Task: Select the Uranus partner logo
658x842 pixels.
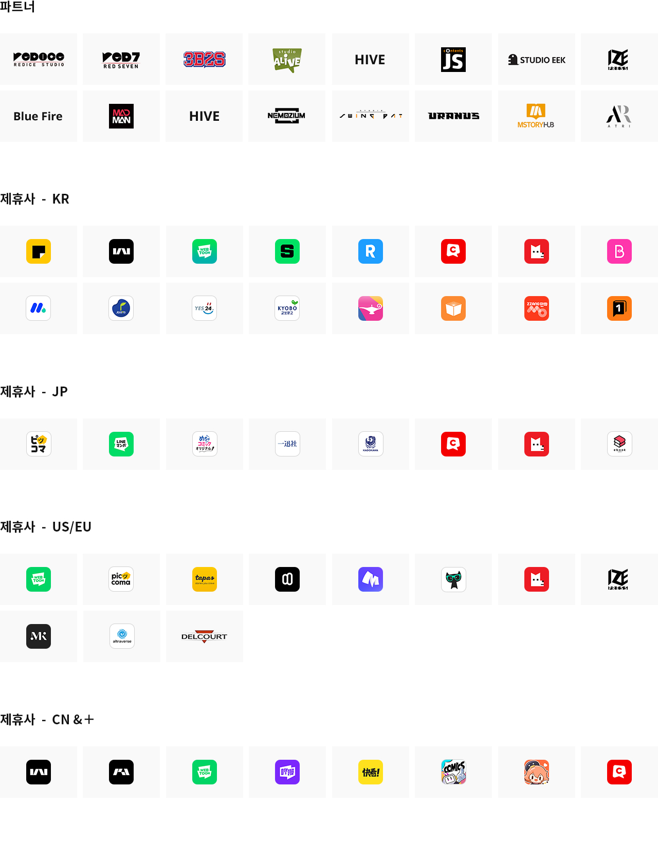Action: click(453, 116)
